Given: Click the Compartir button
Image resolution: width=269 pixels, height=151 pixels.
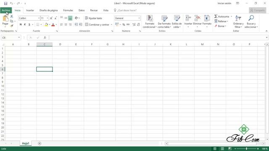Looking at the screenshot, I should tap(258, 10).
